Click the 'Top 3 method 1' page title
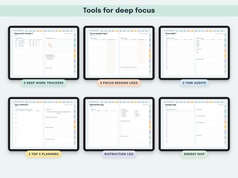 coord(21,105)
